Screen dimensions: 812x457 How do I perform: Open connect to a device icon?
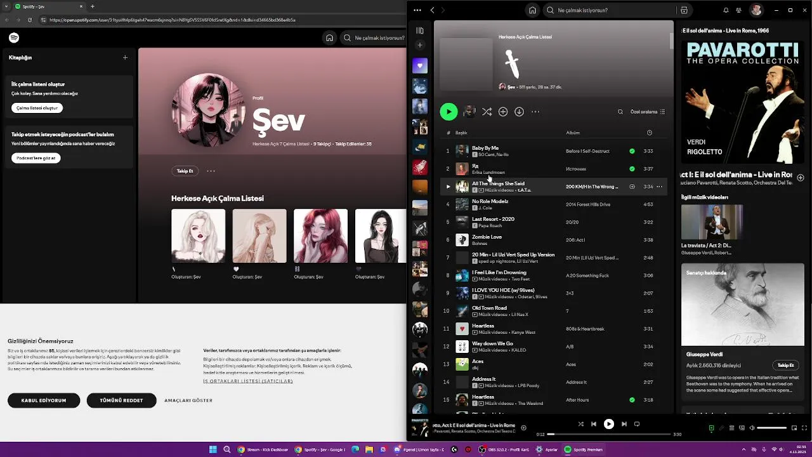tap(742, 428)
